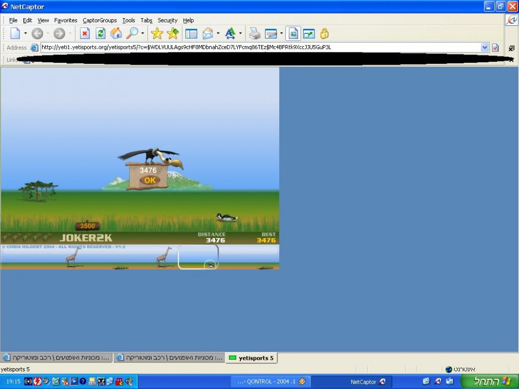Click the Text size icon
This screenshot has width=519, height=389.
[x=230, y=33]
